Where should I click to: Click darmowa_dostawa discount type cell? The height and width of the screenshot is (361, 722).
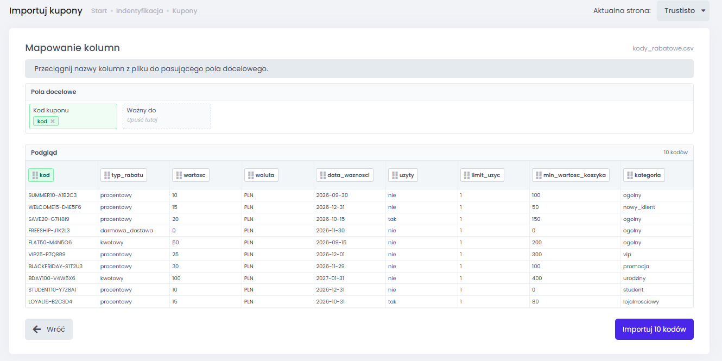126,230
